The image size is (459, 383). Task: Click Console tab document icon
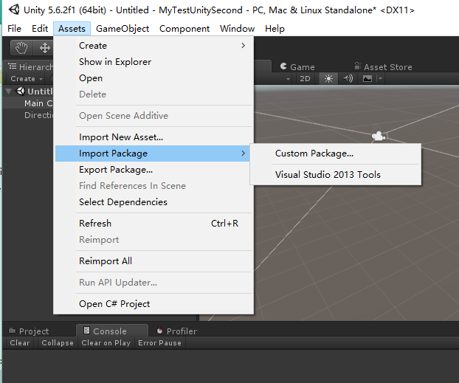(86, 331)
